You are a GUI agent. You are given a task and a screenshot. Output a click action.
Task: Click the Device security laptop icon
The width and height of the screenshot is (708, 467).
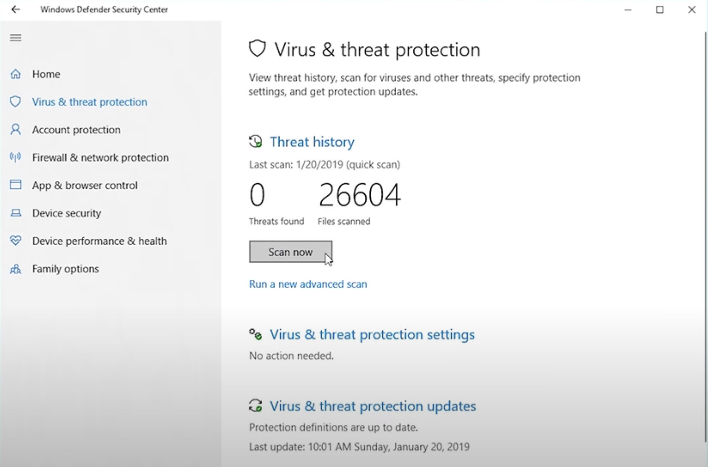(15, 213)
